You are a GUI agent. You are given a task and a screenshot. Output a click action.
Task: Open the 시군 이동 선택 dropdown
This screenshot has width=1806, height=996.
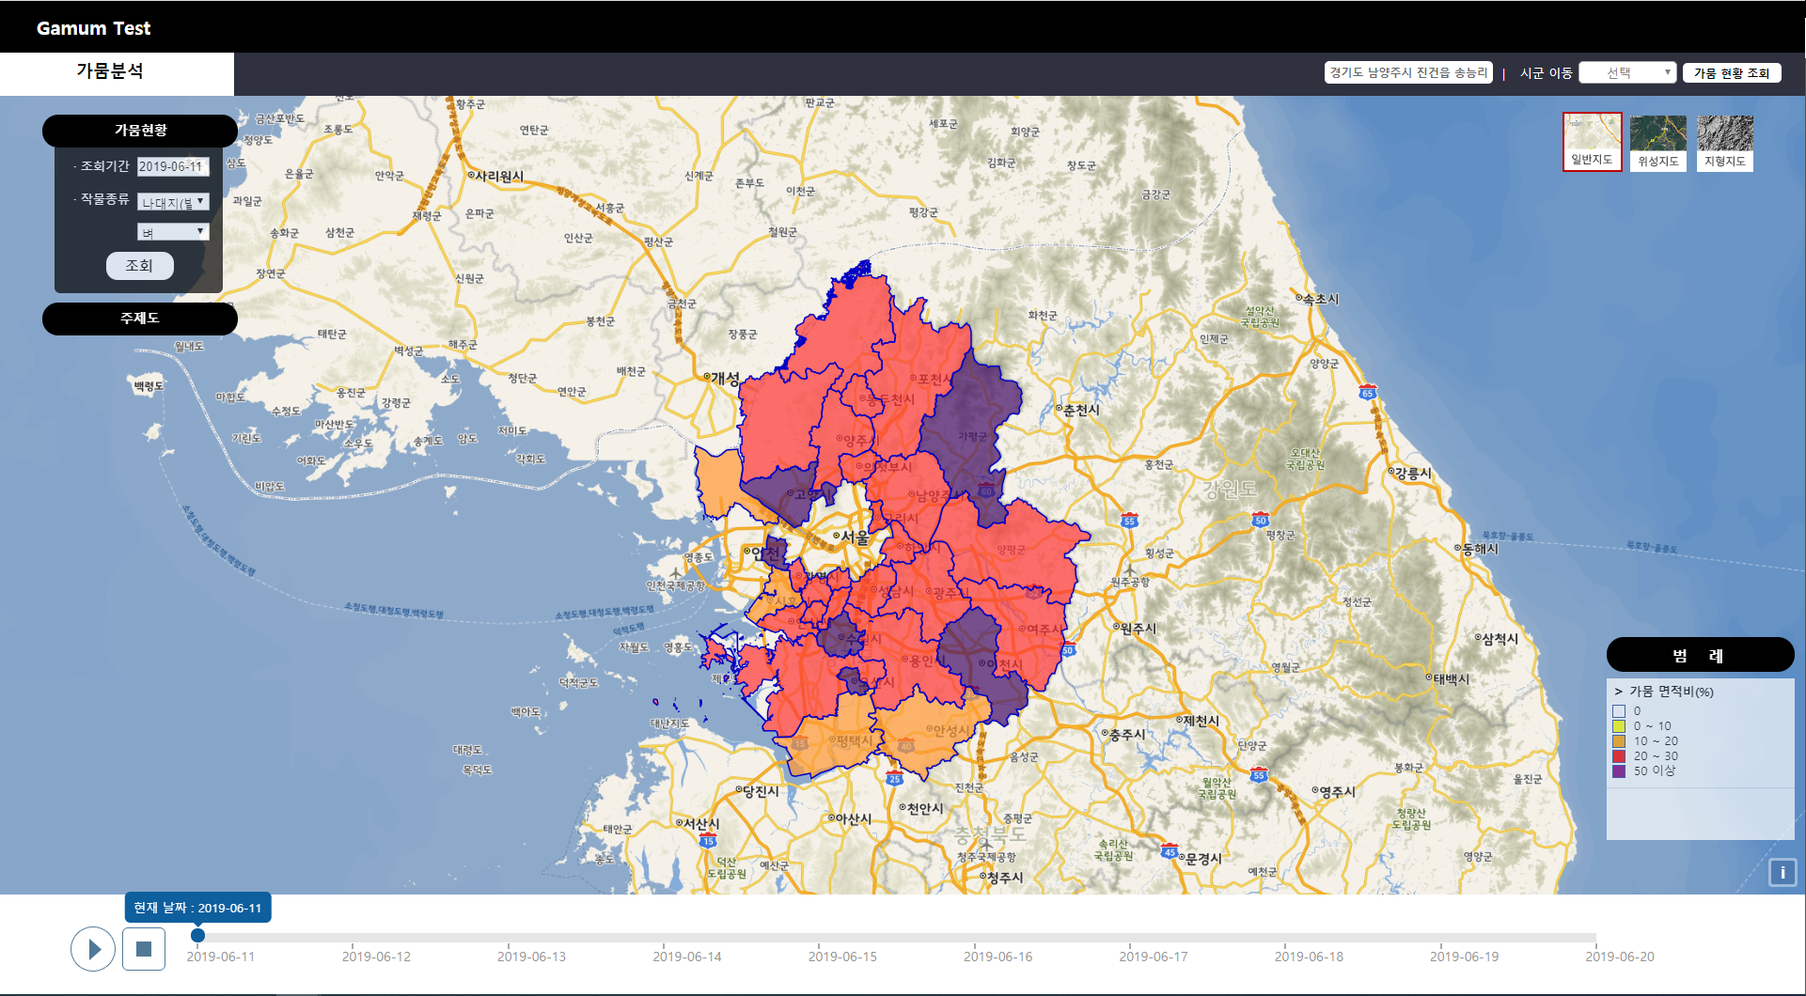1627,72
